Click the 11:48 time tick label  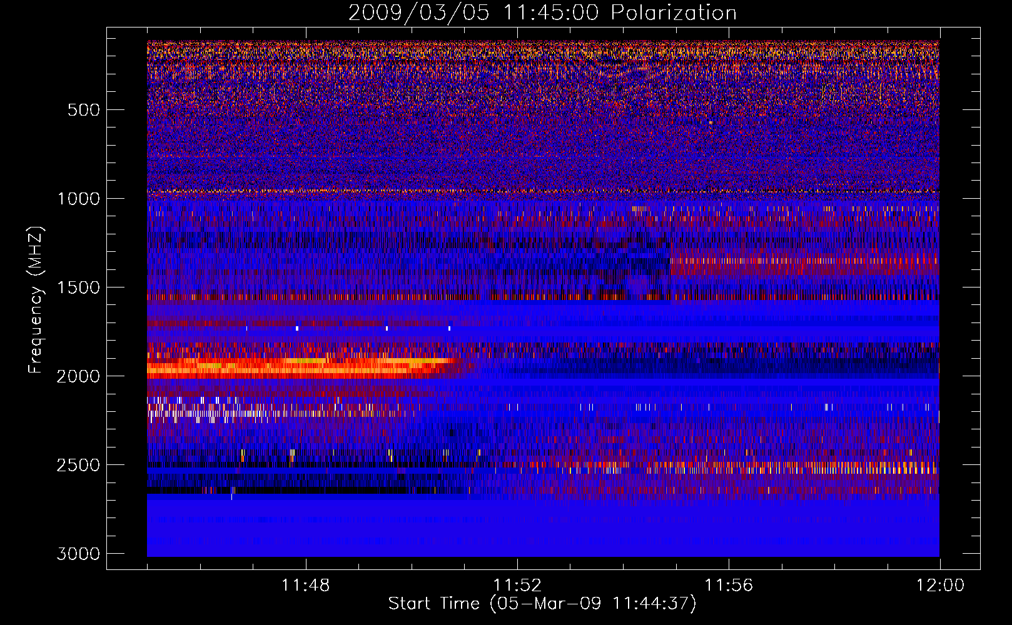coord(305,586)
